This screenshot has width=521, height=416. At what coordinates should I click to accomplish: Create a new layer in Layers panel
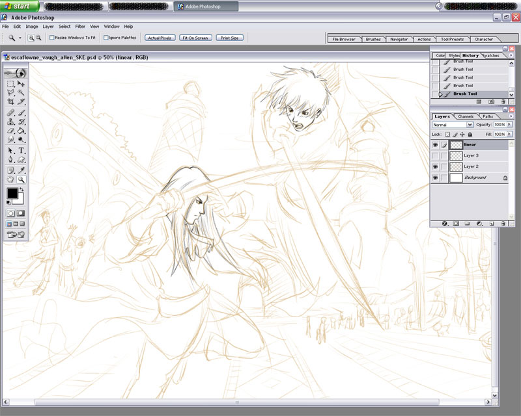[x=492, y=224]
